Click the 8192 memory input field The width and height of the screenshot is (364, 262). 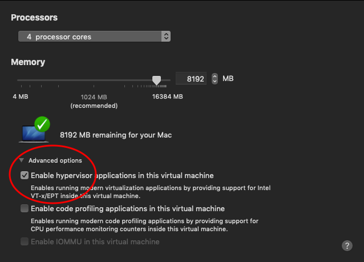tap(192, 79)
